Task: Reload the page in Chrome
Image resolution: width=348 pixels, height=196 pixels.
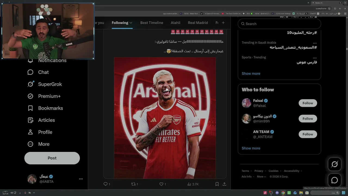Action: click(335, 8)
